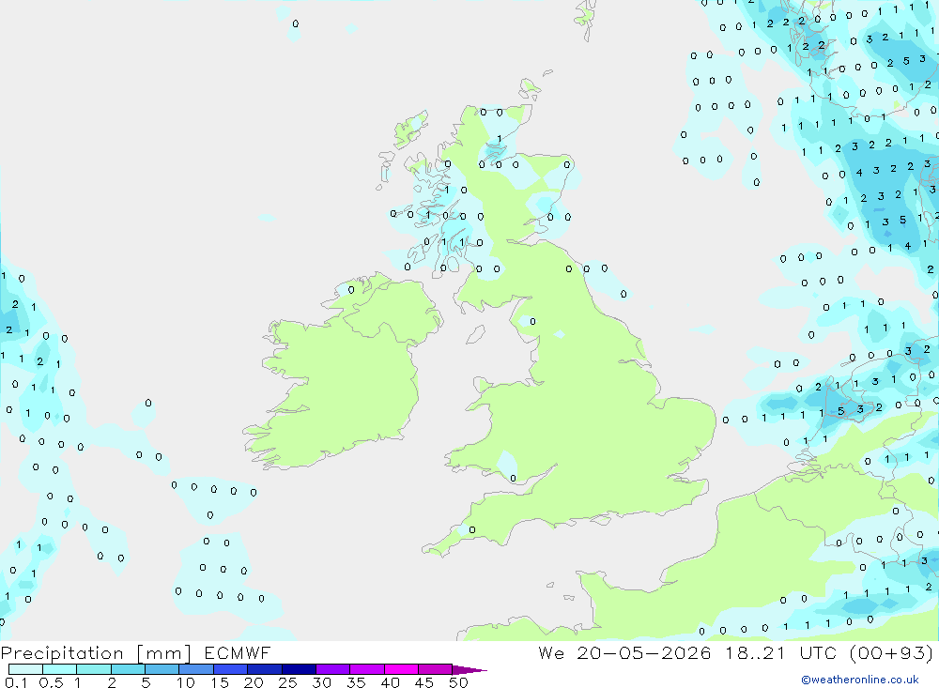This screenshot has height=688, width=939.
Task: Click the "10" legend value
Action: (x=186, y=682)
